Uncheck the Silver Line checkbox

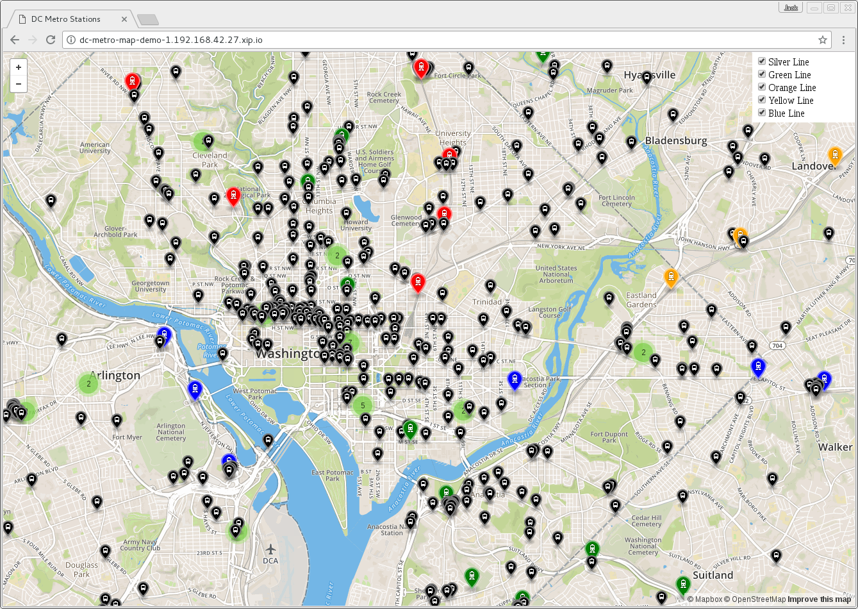tap(762, 62)
